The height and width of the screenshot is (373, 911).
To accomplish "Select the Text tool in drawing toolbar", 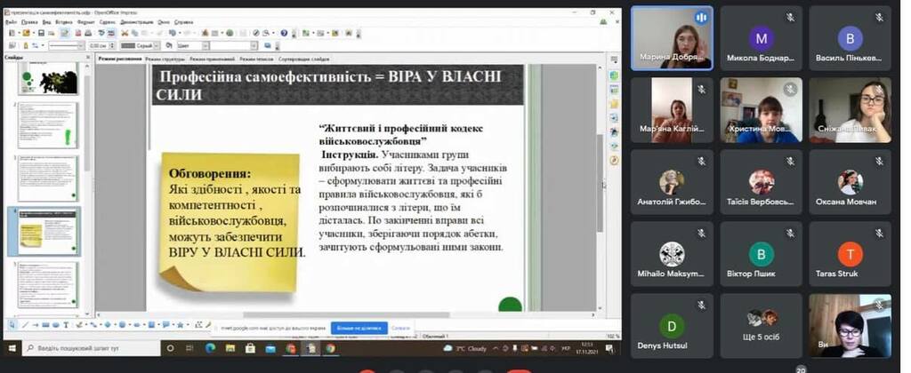I will click(65, 325).
